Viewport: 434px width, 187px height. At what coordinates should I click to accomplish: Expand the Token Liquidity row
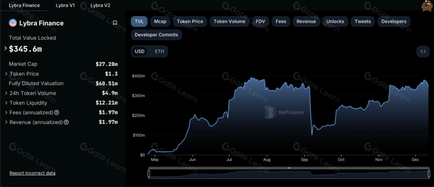(x=7, y=103)
